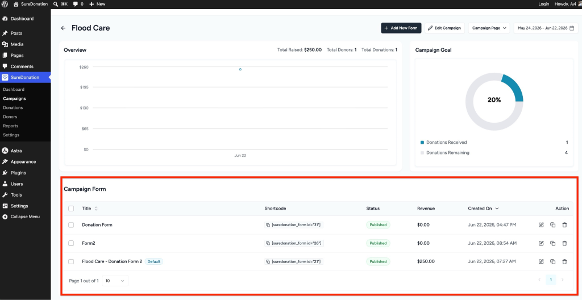This screenshot has width=582, height=300.
Task: Click the Users person icon
Action: click(x=5, y=184)
